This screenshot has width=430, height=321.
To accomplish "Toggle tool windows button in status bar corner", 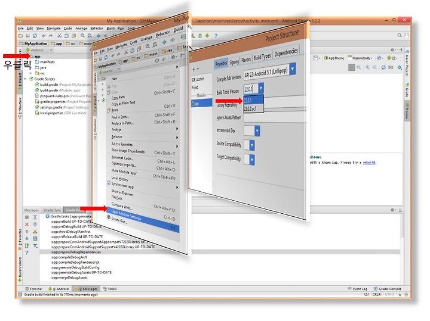I will [20, 294].
